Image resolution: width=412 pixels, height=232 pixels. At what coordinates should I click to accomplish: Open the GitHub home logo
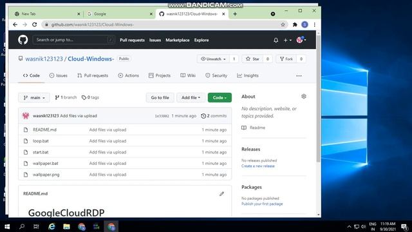click(x=23, y=40)
